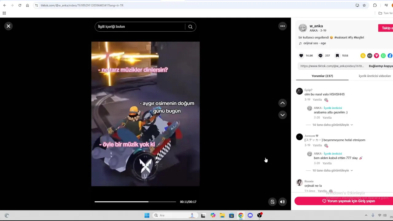
Task: Toggle the floating player icon beside volume
Action: (x=272, y=202)
